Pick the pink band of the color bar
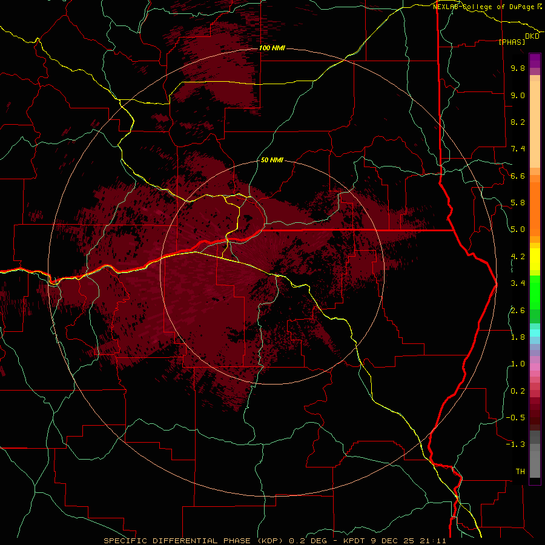Screen dimensions: 545x545 535,367
